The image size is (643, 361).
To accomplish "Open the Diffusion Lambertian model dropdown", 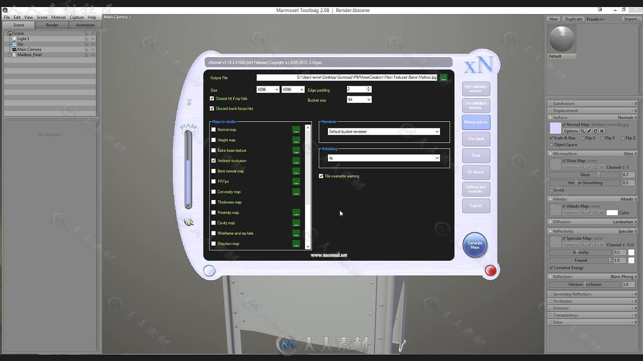I will pos(624,222).
